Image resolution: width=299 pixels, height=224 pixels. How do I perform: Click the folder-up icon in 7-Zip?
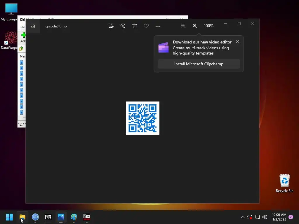click(21, 49)
